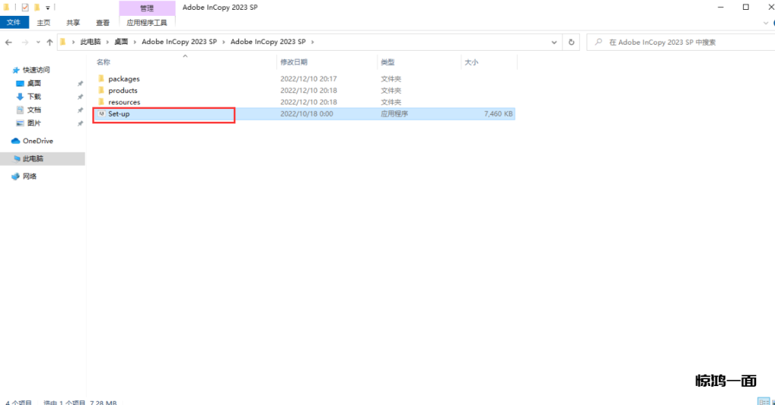
Task: Open the 应用程序工具 (Application Tools) tab
Action: point(147,23)
